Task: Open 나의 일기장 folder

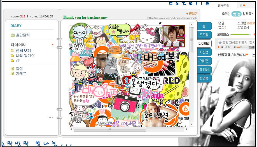Action: click(x=25, y=56)
